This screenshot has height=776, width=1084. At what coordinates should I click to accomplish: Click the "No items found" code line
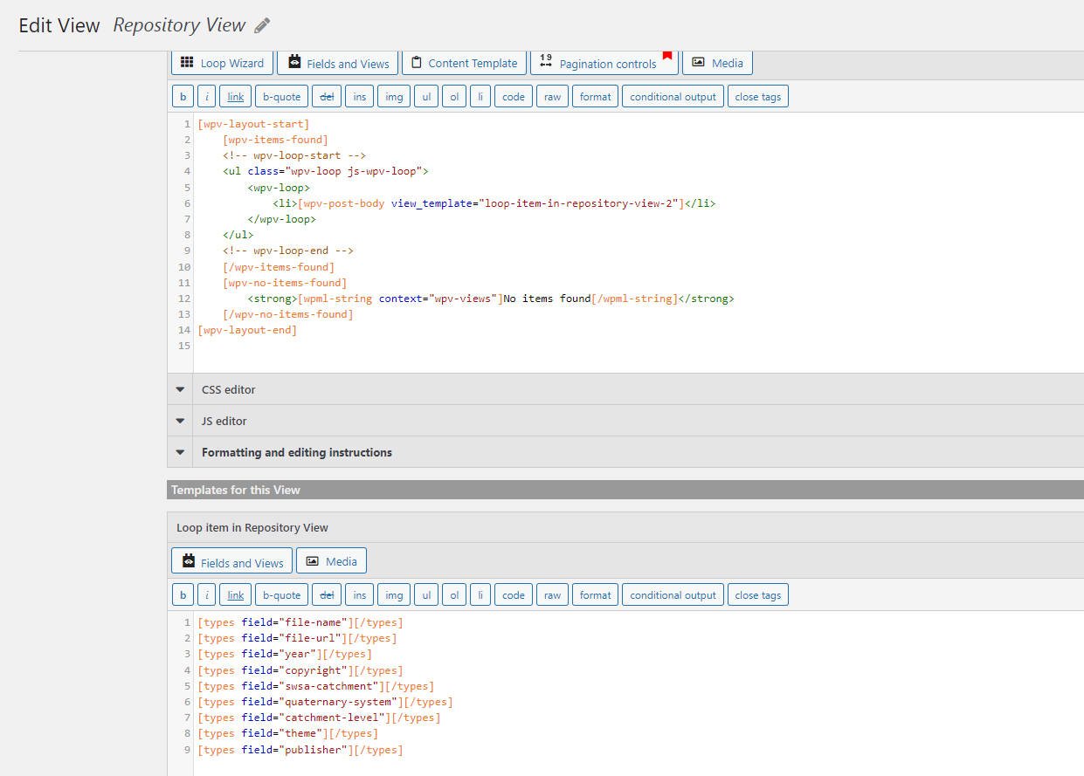(x=491, y=299)
